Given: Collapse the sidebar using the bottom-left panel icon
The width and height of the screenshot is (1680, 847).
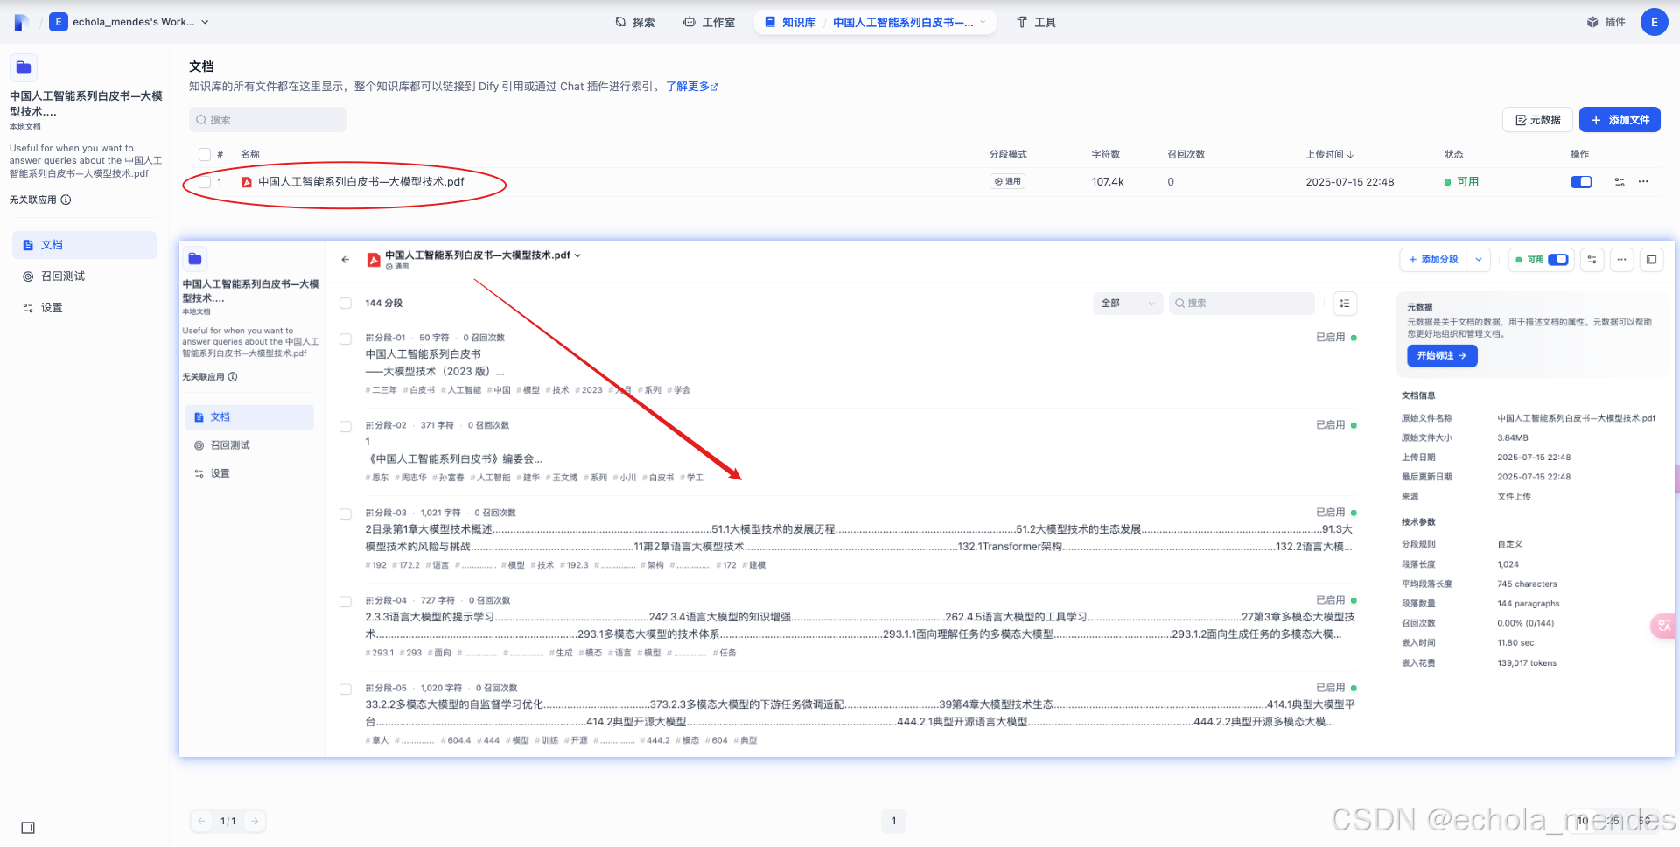Looking at the screenshot, I should pos(28,828).
